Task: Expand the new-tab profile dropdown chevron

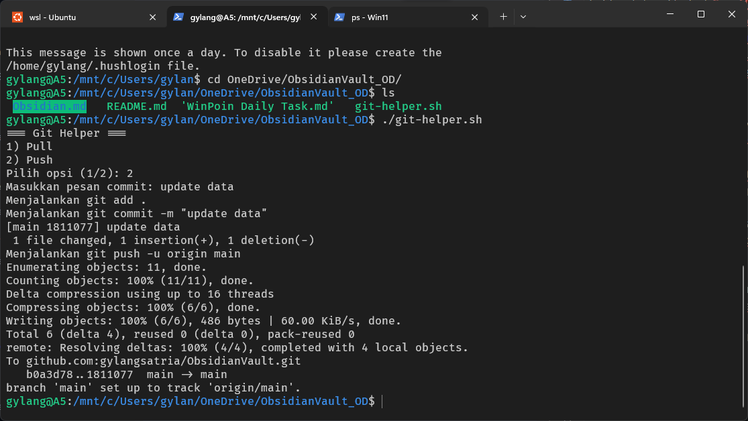Action: 523,17
